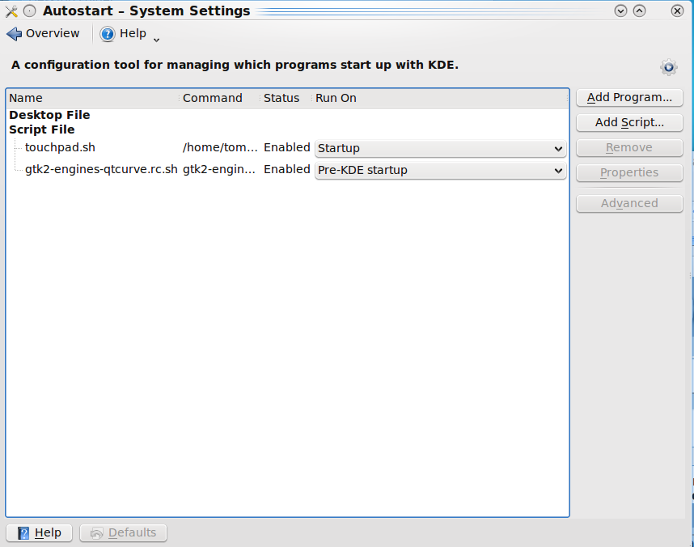This screenshot has height=547, width=694.
Task: Click the System Settings wrench icon in title bar
Action: pyautogui.click(x=11, y=11)
